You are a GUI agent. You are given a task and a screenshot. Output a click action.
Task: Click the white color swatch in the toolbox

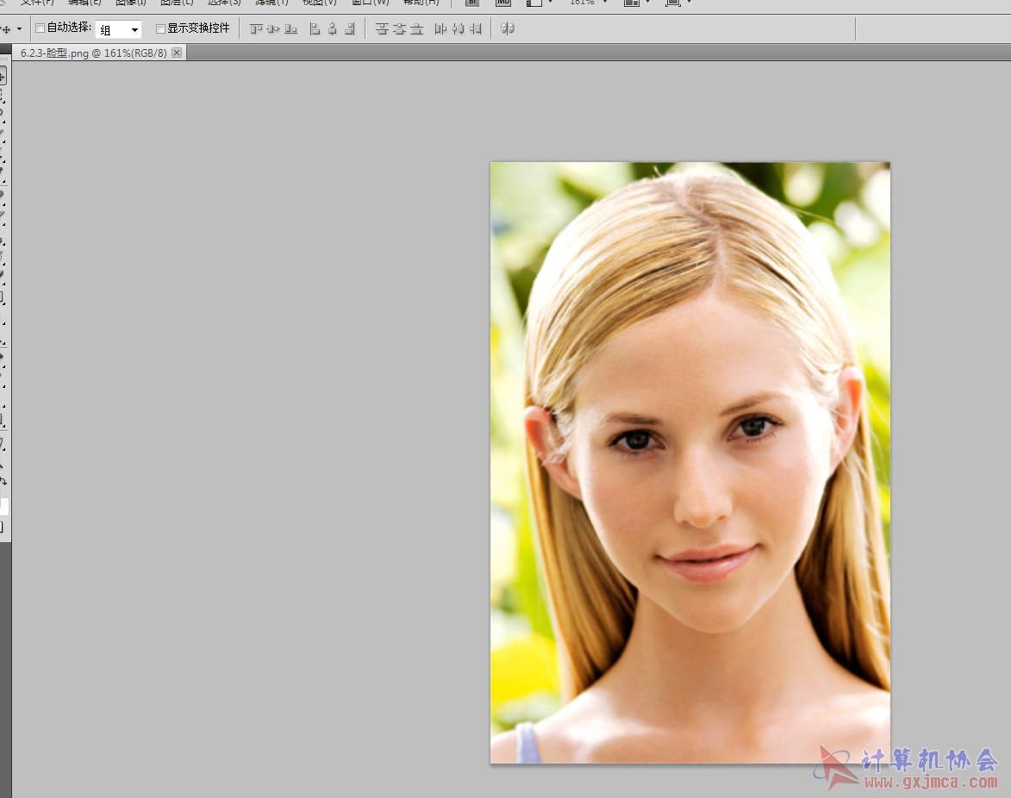point(3,506)
